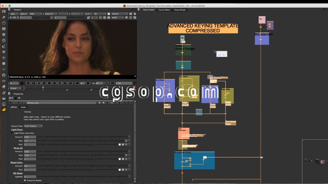Open GWrap node help question mark
The height and width of the screenshot is (184, 328).
pyautogui.click(x=125, y=103)
